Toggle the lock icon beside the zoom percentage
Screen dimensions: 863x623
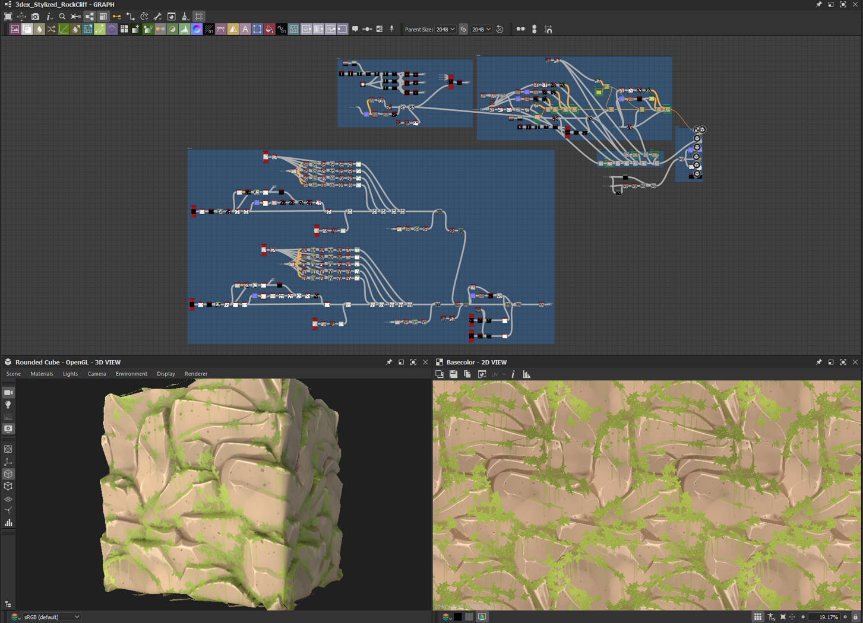click(855, 617)
